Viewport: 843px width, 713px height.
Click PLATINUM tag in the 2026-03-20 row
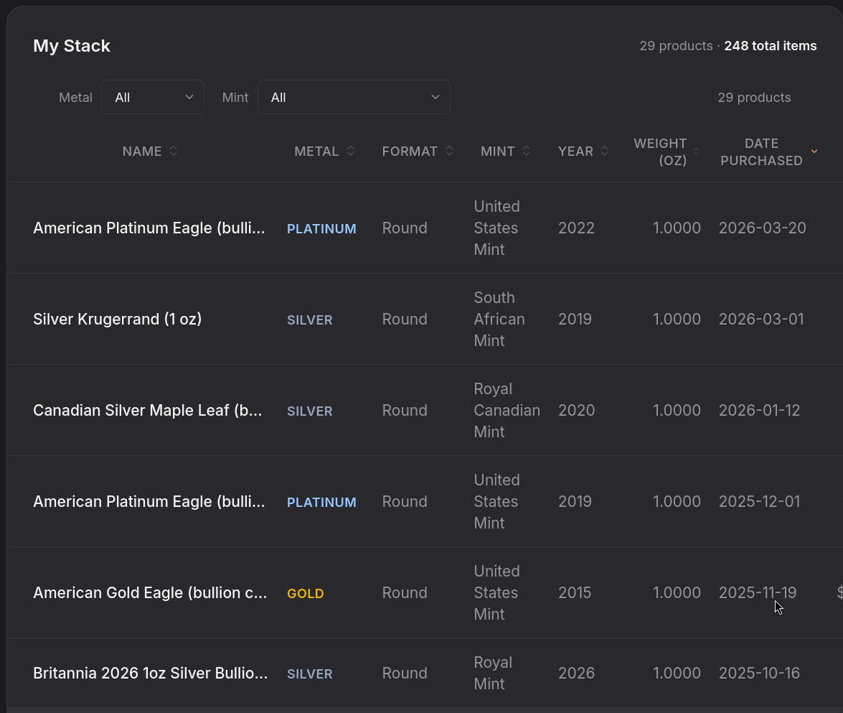pos(321,229)
